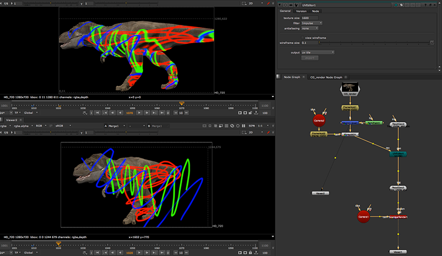Select the Camera1 node

pos(363,217)
